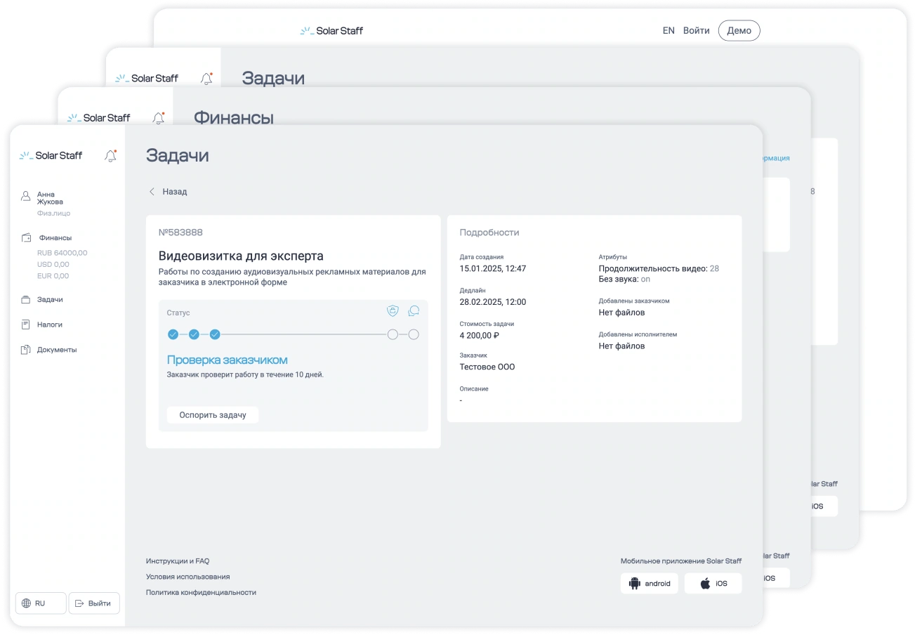Open the Налоги section in the sidebar
The height and width of the screenshot is (635, 915).
click(x=50, y=325)
